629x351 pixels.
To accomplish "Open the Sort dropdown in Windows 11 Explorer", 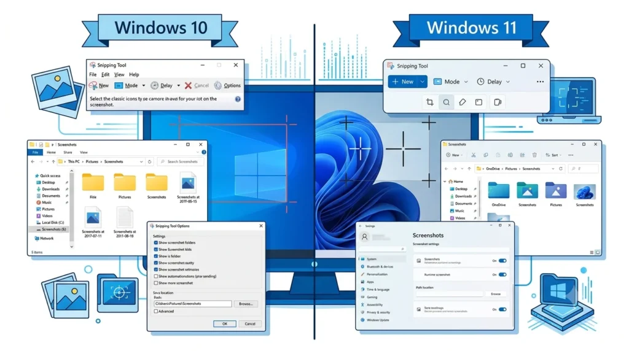I will [x=553, y=155].
